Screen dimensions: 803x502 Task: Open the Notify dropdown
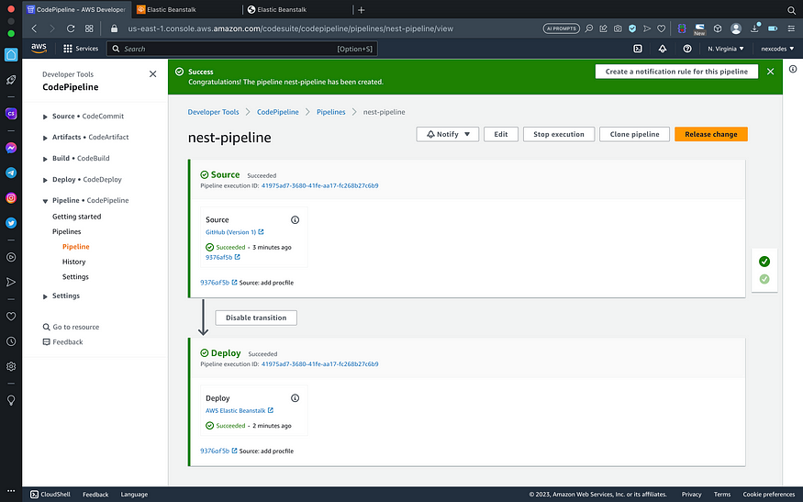[x=448, y=134]
